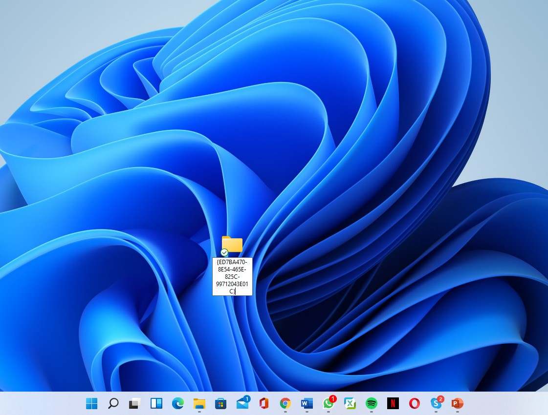Image resolution: width=548 pixels, height=415 pixels.
Task: Launch the Opera browser from taskbar
Action: 414,403
